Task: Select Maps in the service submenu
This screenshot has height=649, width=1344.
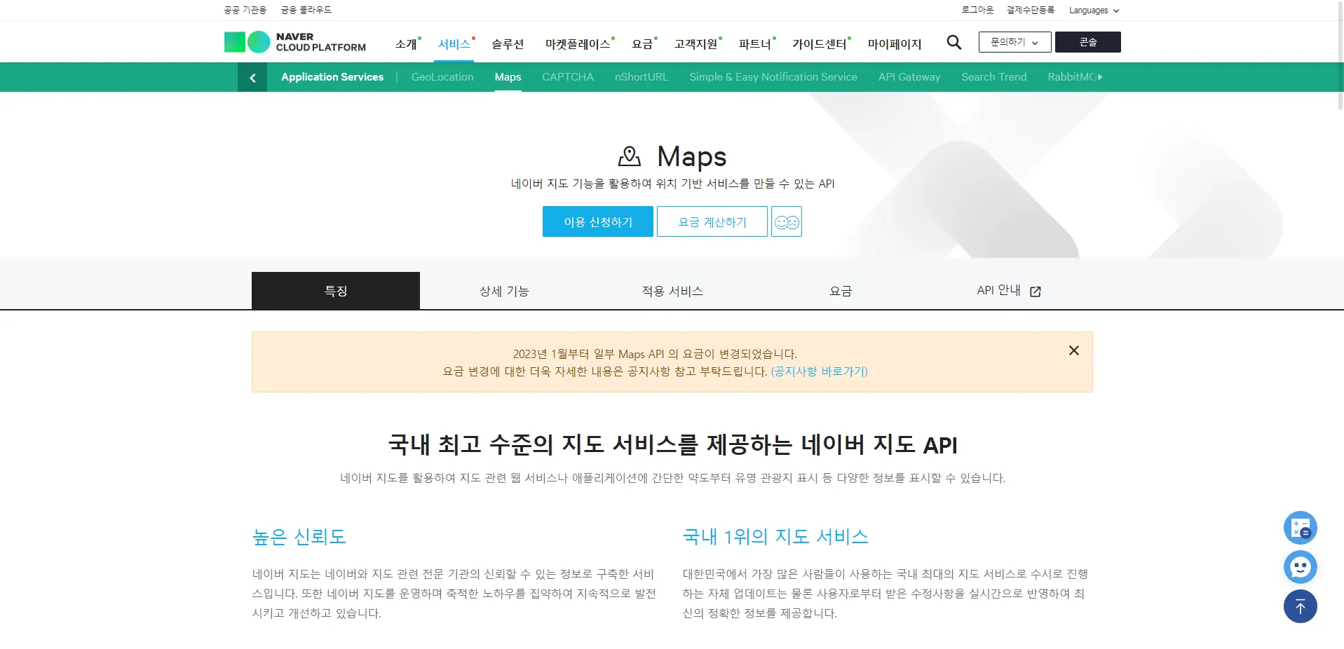Action: tap(508, 77)
